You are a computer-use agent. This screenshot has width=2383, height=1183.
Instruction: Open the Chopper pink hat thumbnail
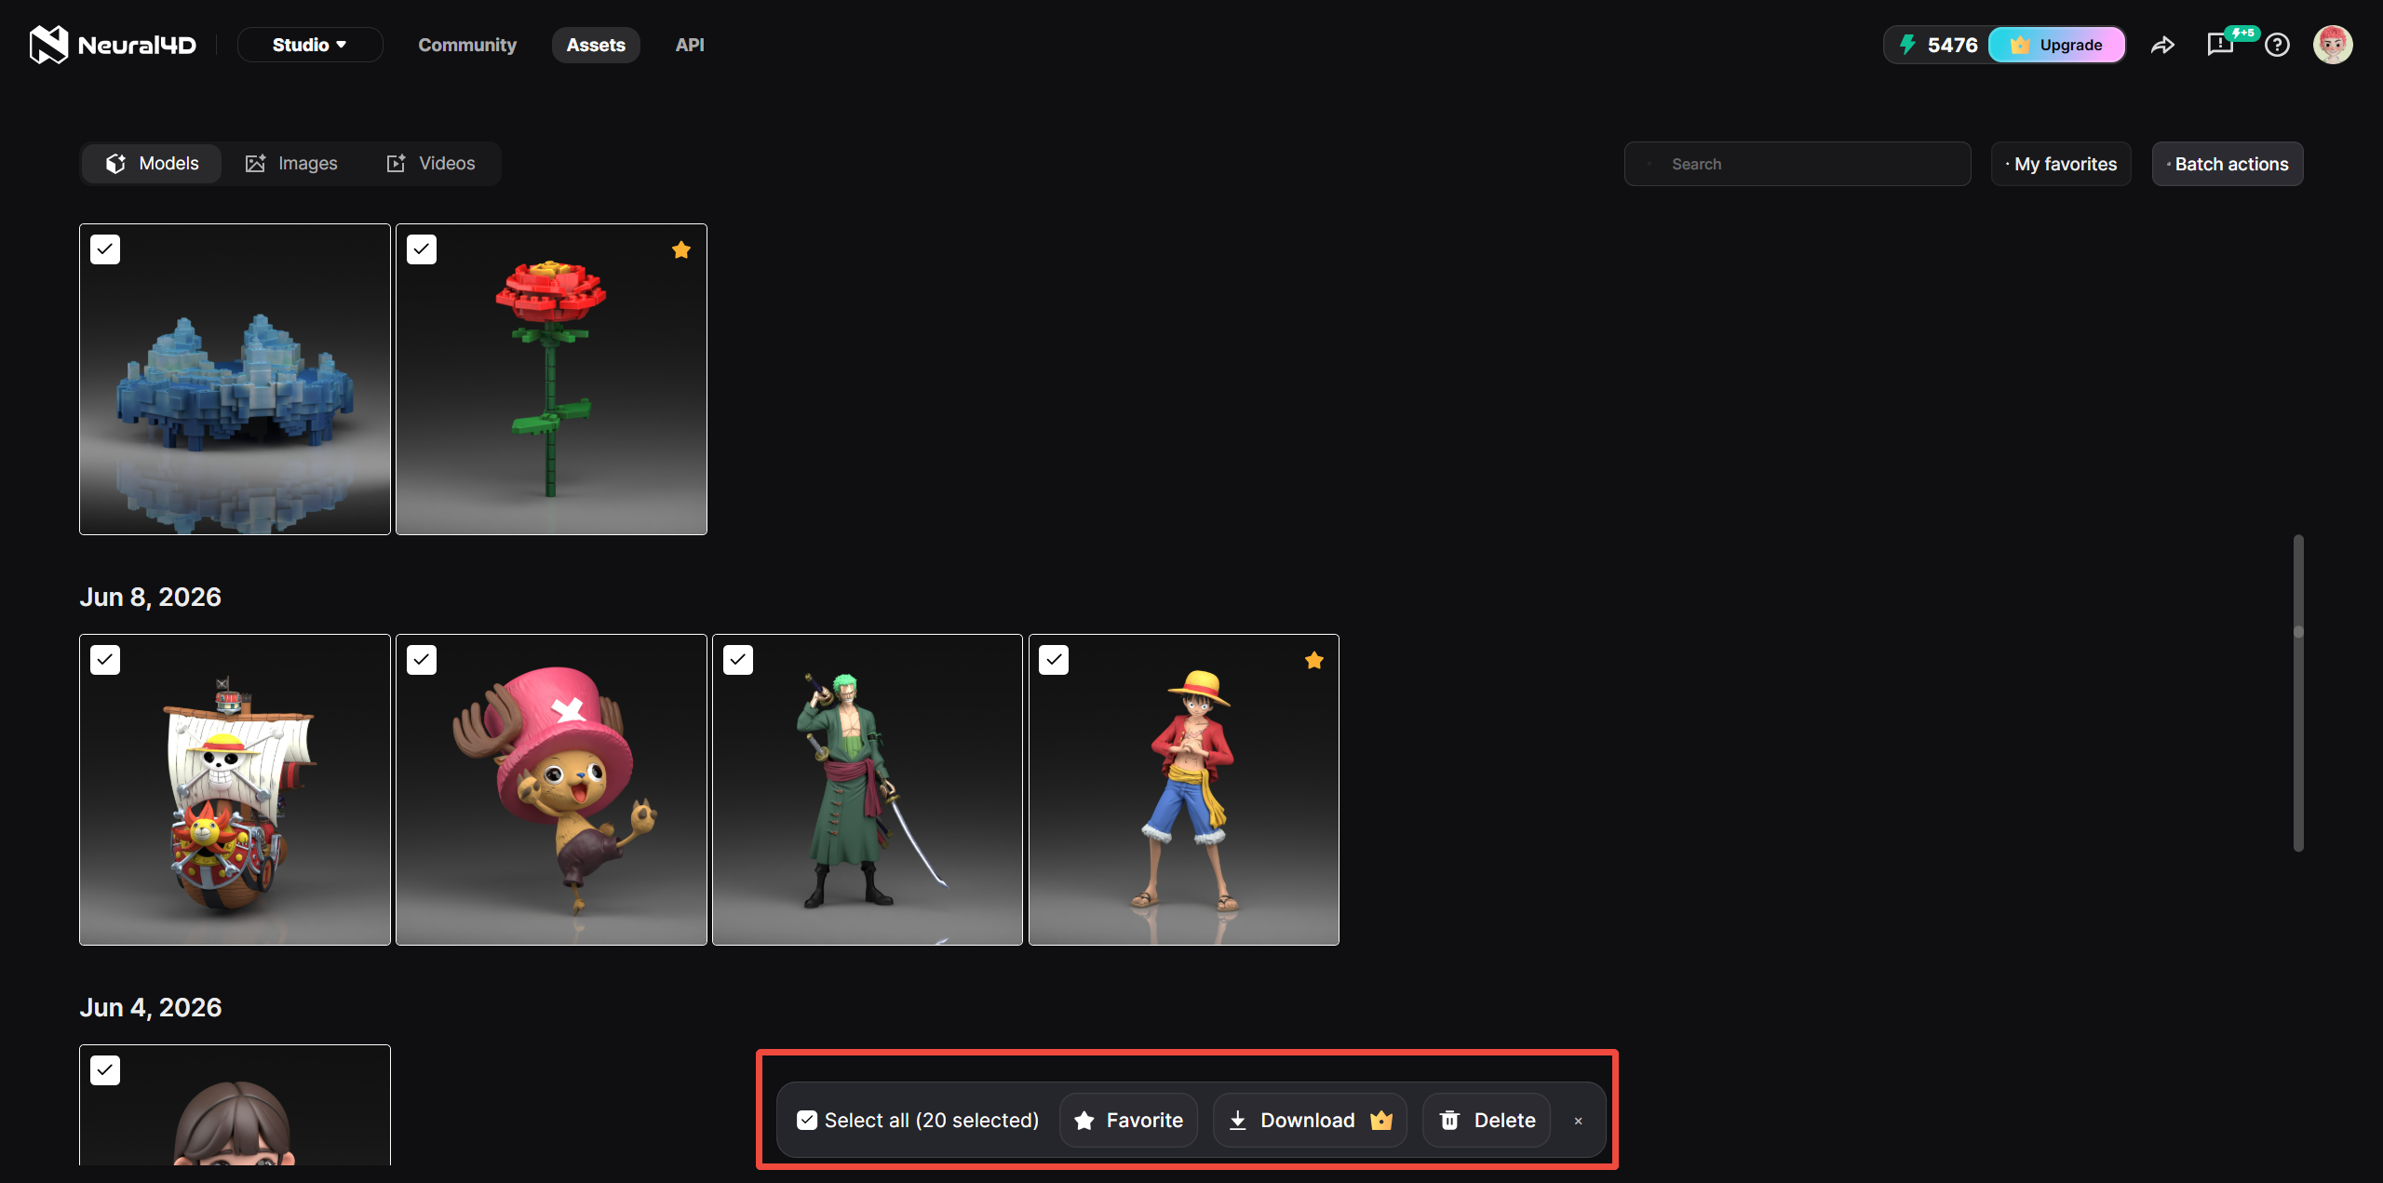(551, 789)
